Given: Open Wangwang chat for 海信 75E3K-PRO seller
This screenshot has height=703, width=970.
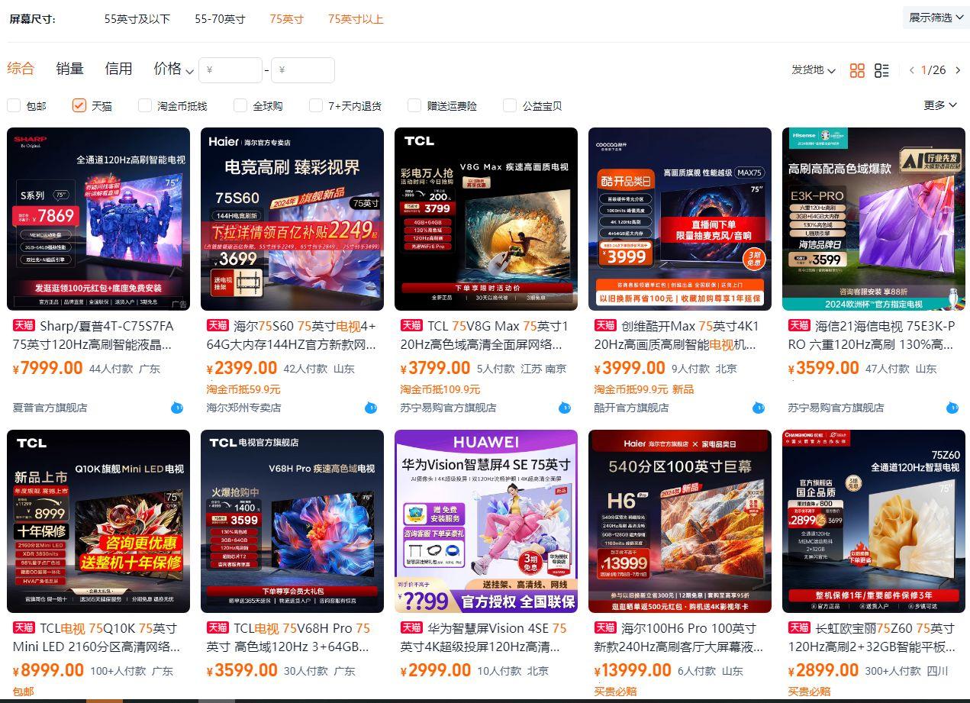Looking at the screenshot, I should [952, 408].
